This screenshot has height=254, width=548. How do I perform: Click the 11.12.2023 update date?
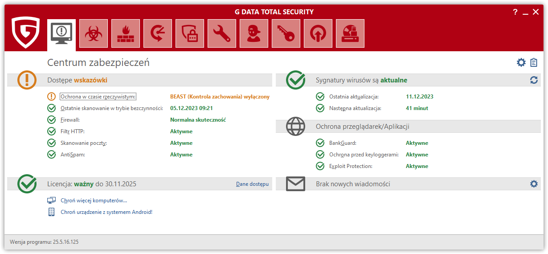tap(420, 97)
